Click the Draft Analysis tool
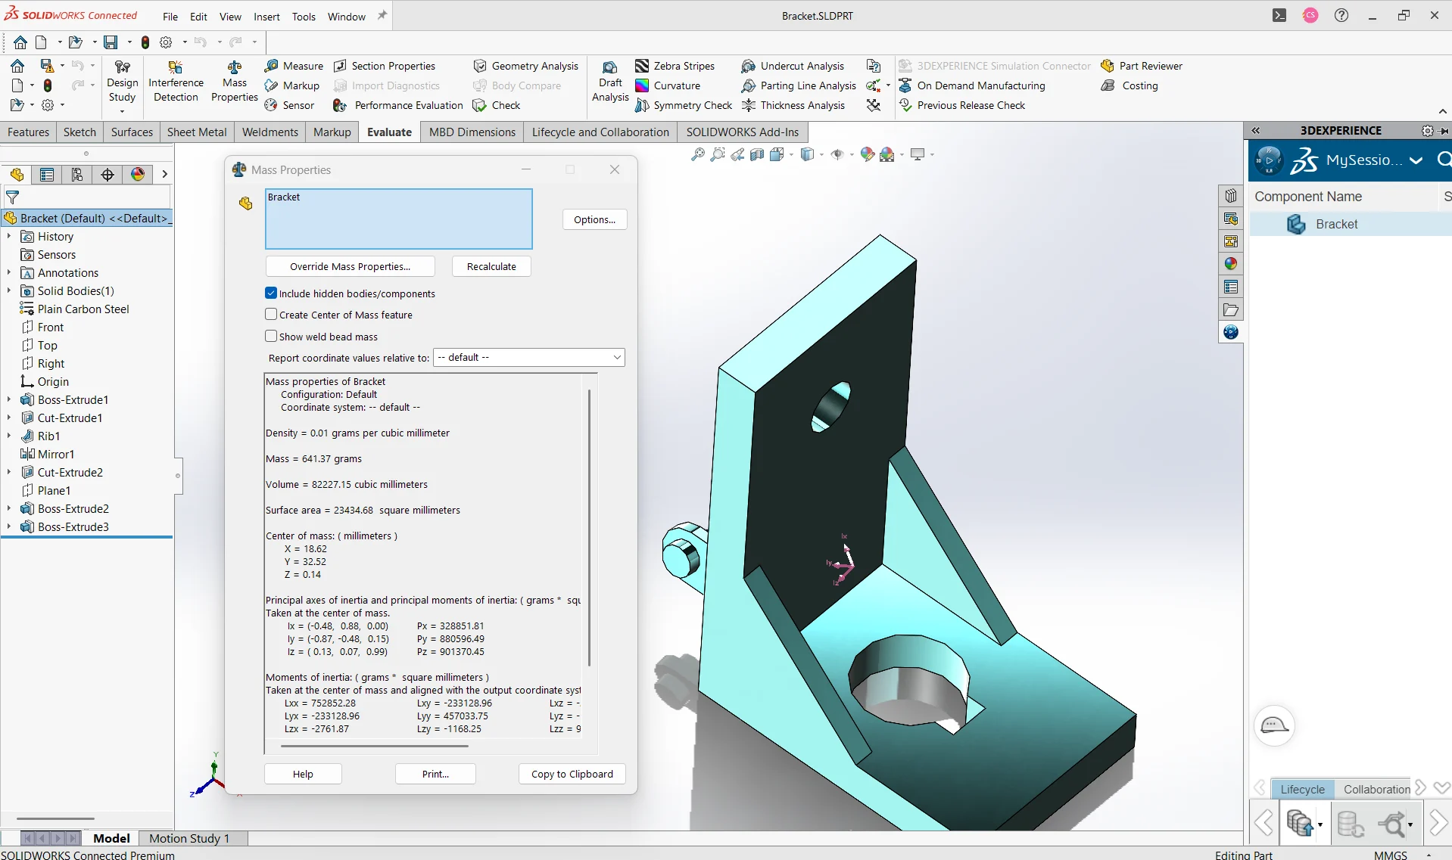 (609, 83)
